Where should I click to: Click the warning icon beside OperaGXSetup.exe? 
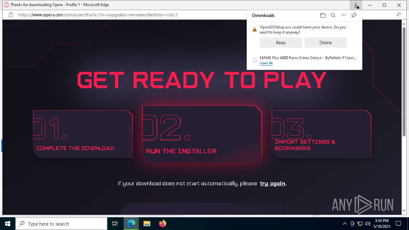tap(255, 30)
